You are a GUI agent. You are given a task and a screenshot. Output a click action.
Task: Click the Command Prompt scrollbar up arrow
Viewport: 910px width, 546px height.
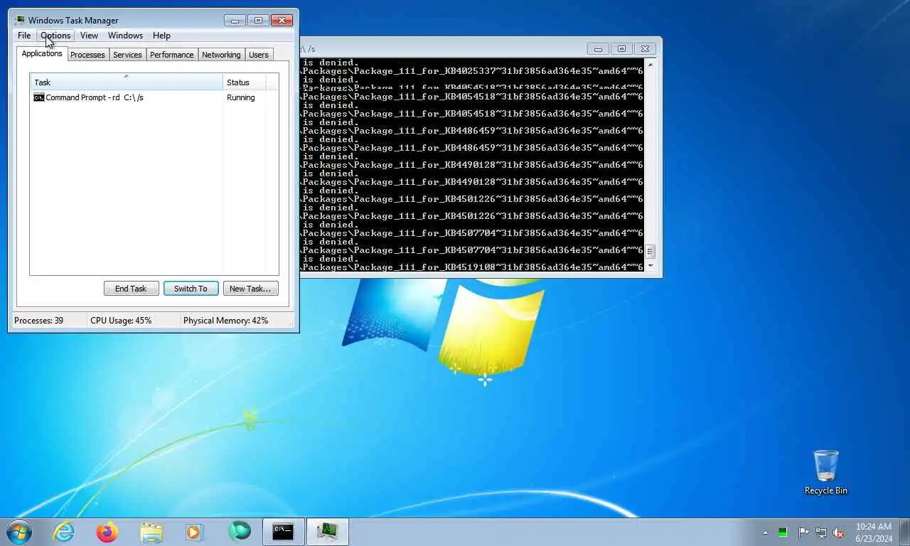pos(650,64)
